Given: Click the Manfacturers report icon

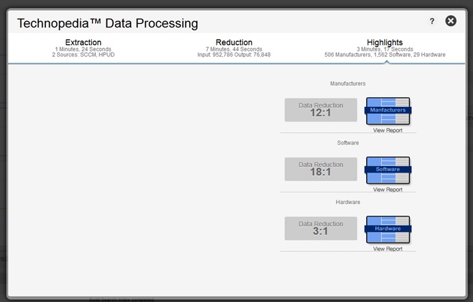Looking at the screenshot, I should [388, 111].
